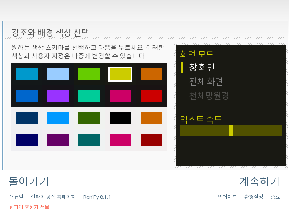Open 업데이트 from the footer
Image resolution: width=289 pixels, height=212 pixels.
[227, 197]
